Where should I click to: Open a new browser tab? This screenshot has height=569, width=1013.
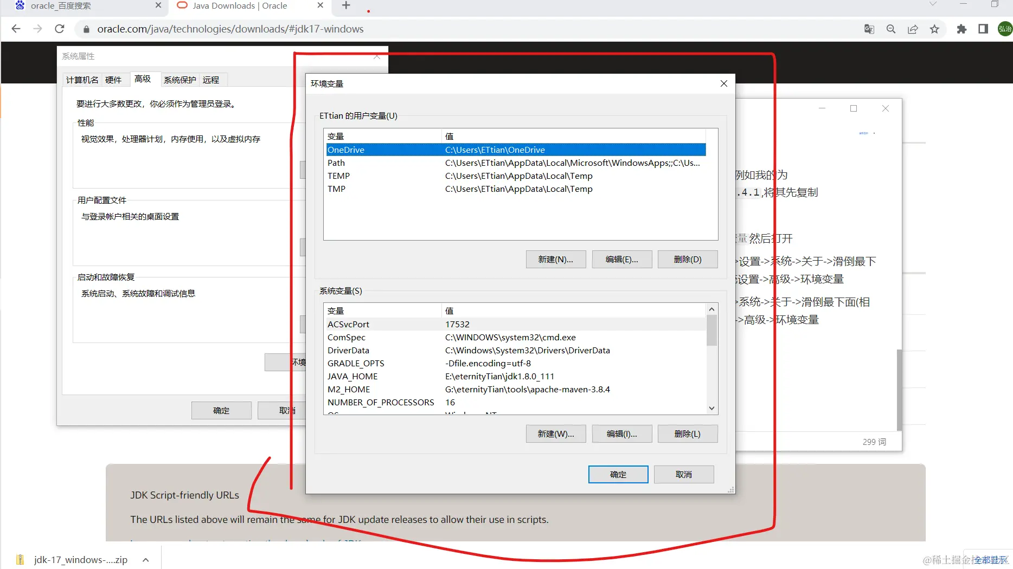point(346,5)
